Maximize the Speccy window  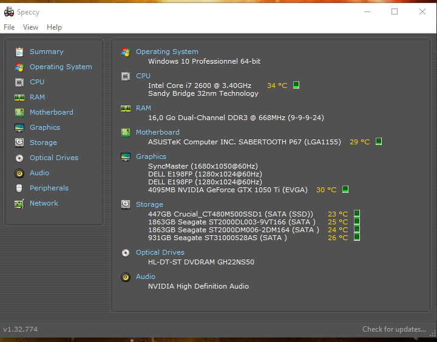point(395,12)
